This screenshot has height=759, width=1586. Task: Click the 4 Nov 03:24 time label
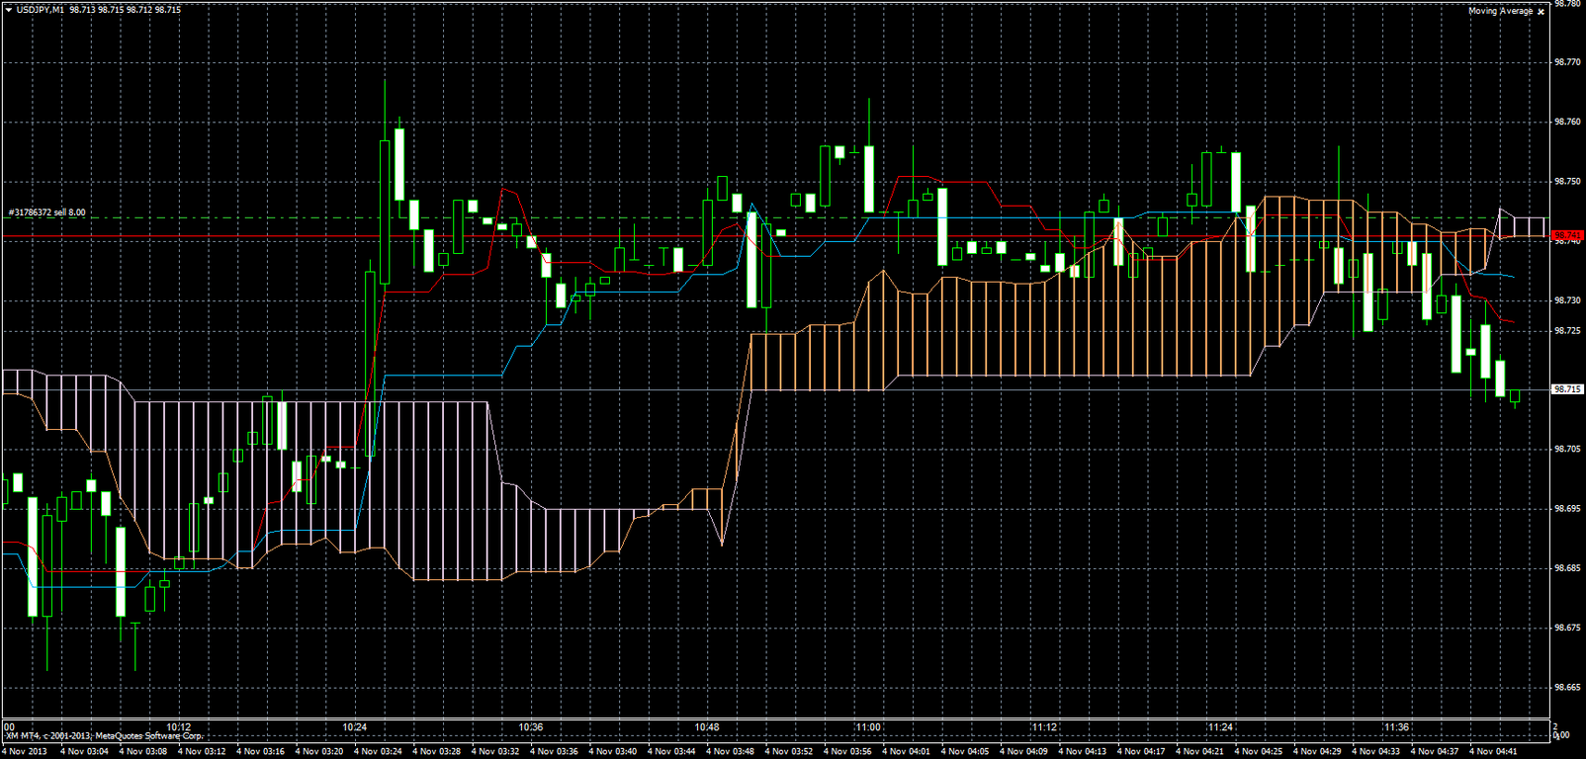pyautogui.click(x=378, y=752)
